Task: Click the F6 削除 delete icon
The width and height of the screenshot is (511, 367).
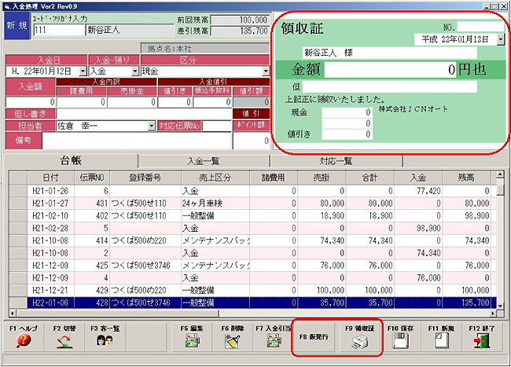Action: click(x=232, y=340)
